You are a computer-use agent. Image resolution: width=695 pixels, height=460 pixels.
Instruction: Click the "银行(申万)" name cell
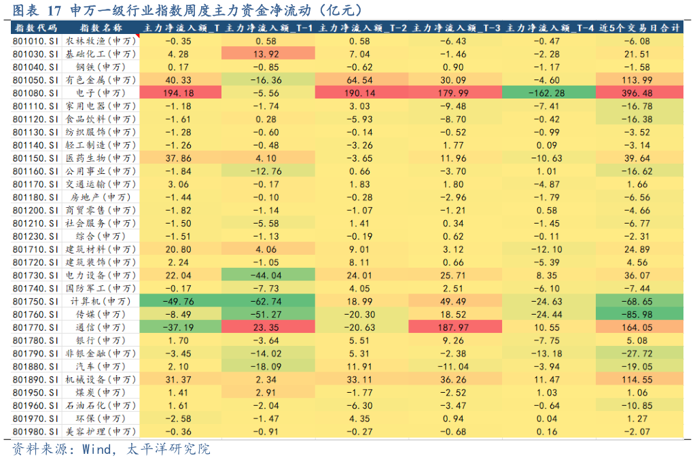[101, 340]
